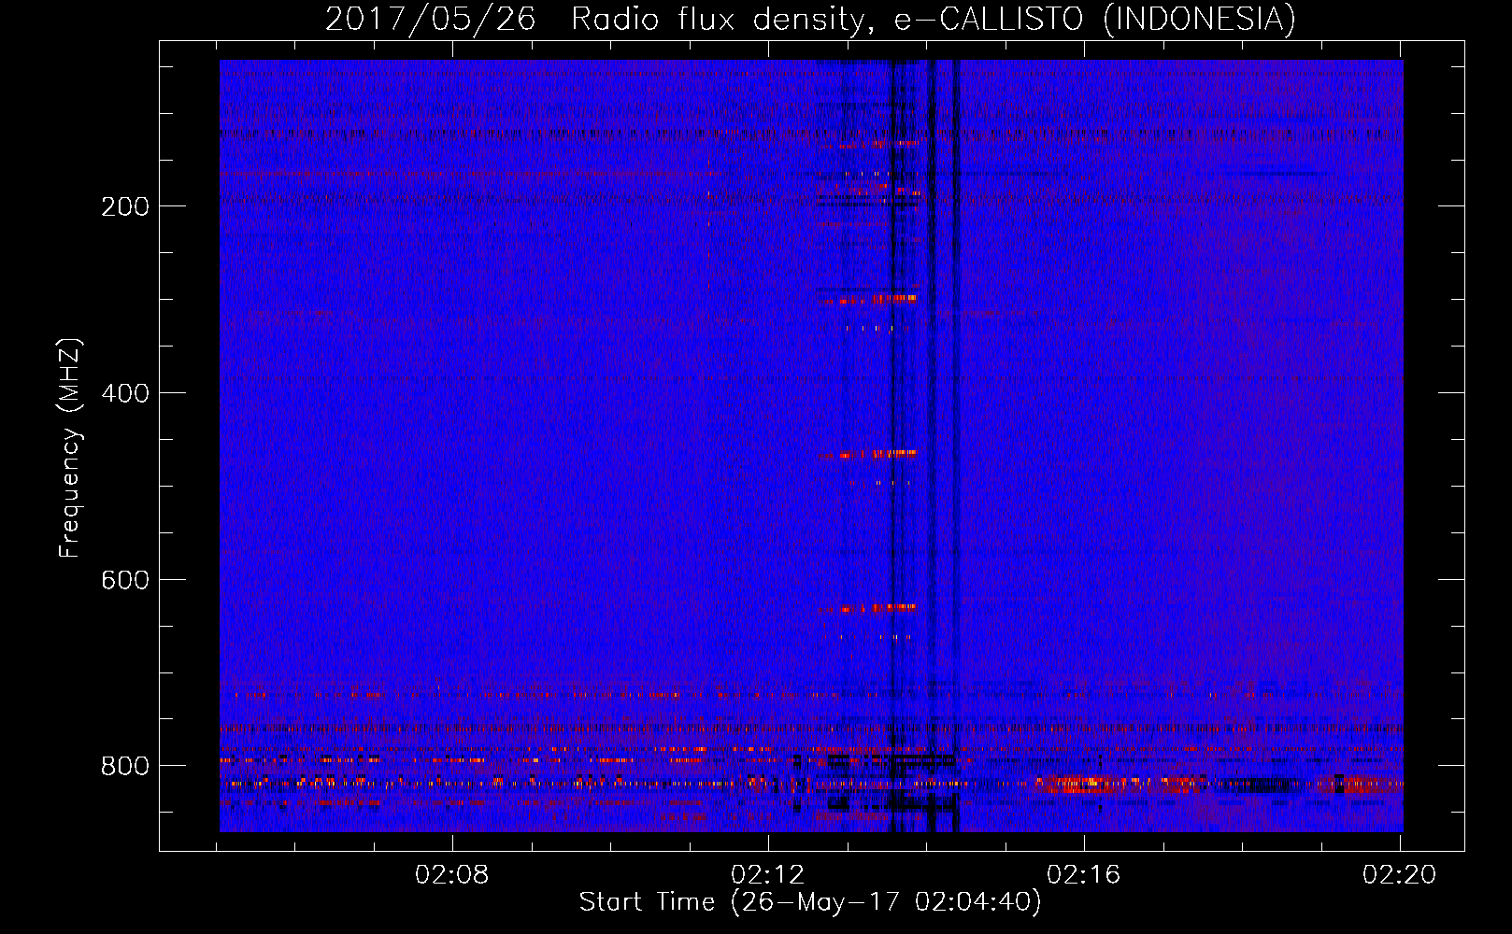Viewport: 1512px width, 934px height.
Task: Click the 600 frequency tick label
Action: [125, 580]
